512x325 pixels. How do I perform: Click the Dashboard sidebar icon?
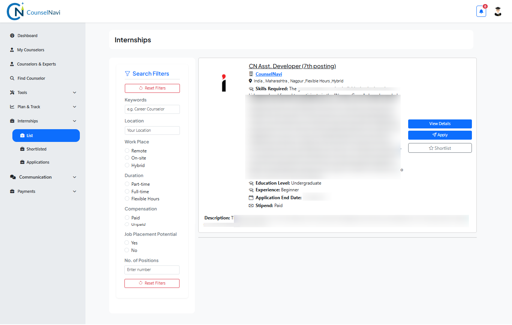(12, 36)
